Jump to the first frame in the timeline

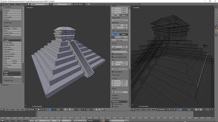coord(74,121)
